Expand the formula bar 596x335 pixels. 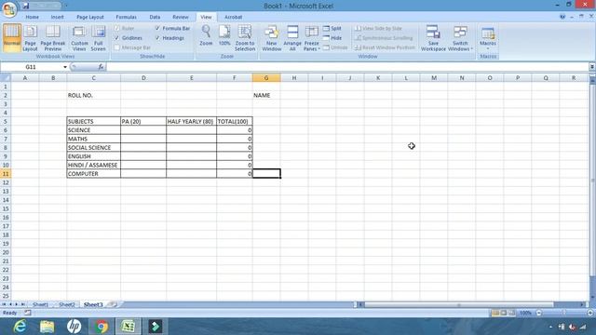(x=592, y=67)
